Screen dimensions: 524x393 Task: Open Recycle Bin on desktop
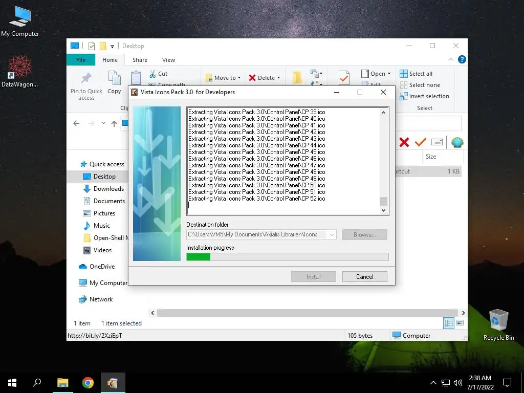click(498, 324)
